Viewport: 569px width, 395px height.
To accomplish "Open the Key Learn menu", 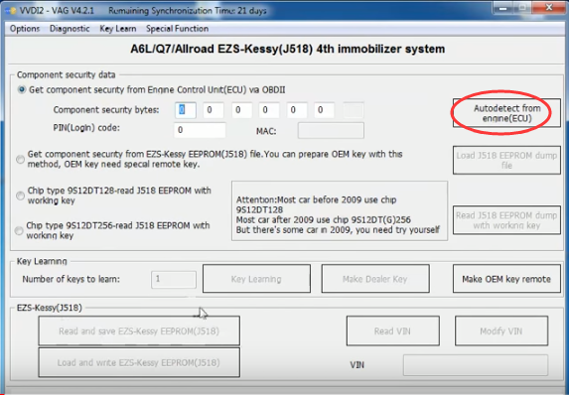I will click(118, 29).
